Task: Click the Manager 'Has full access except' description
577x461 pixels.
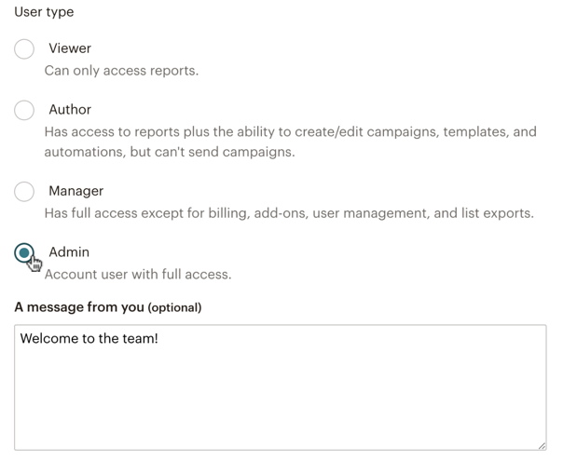Action: pos(289,213)
